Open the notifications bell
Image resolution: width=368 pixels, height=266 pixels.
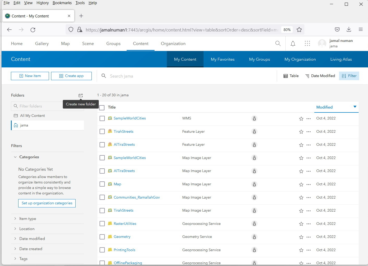(293, 43)
